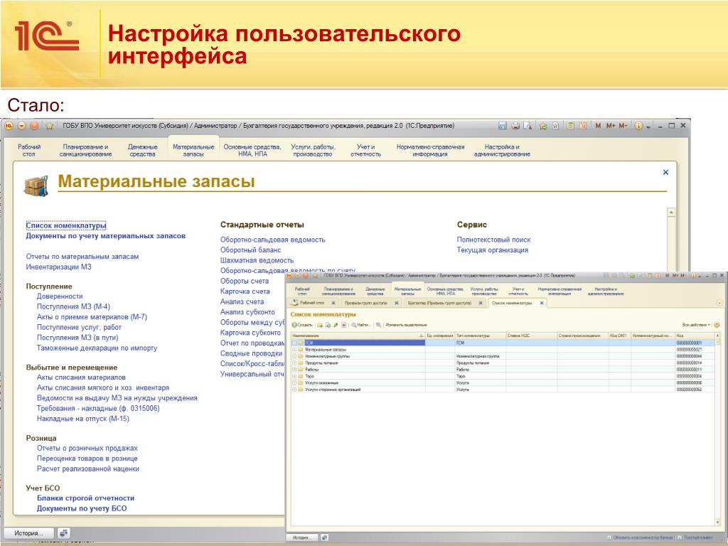728x546 pixels.
Task: Open the Учет и отчетность section in the back window
Action: [366, 151]
